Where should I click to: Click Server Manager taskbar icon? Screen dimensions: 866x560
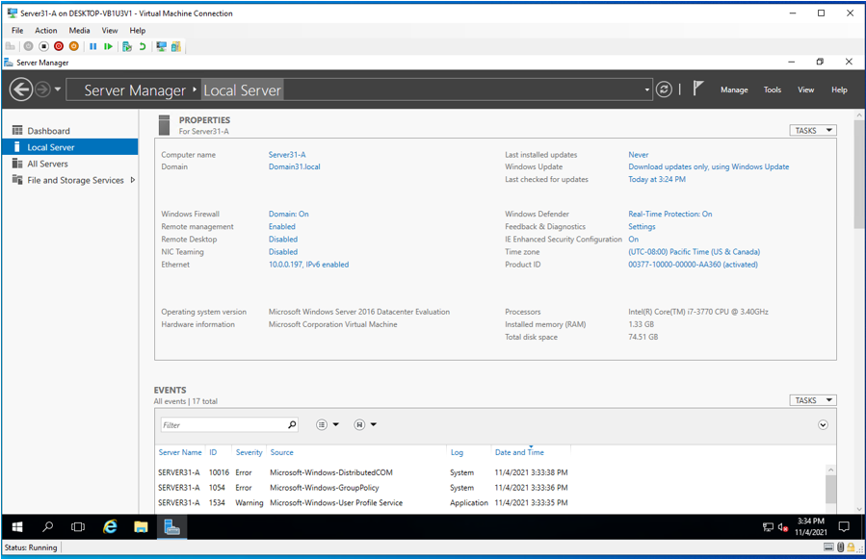pyautogui.click(x=171, y=527)
